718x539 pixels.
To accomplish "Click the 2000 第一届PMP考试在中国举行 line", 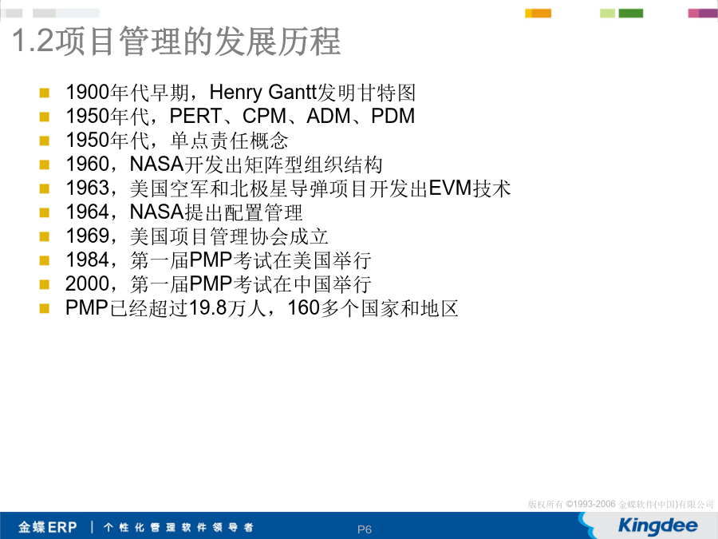I will tap(219, 284).
